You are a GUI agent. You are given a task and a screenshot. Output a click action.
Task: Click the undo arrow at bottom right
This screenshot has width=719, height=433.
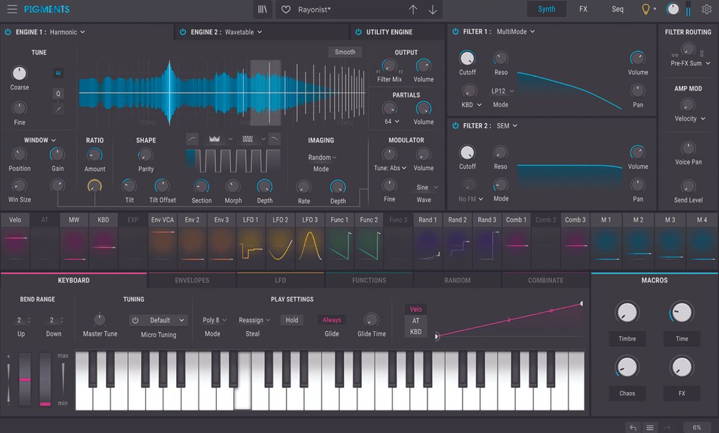[x=632, y=428]
